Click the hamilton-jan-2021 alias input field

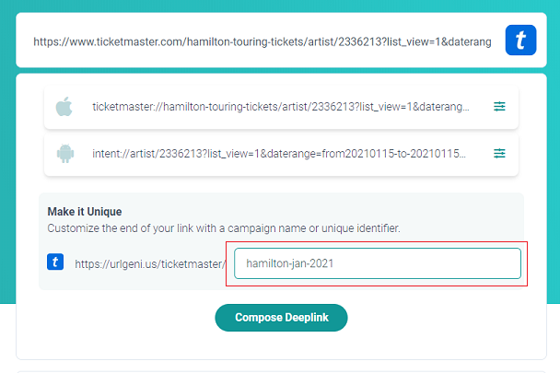[378, 263]
